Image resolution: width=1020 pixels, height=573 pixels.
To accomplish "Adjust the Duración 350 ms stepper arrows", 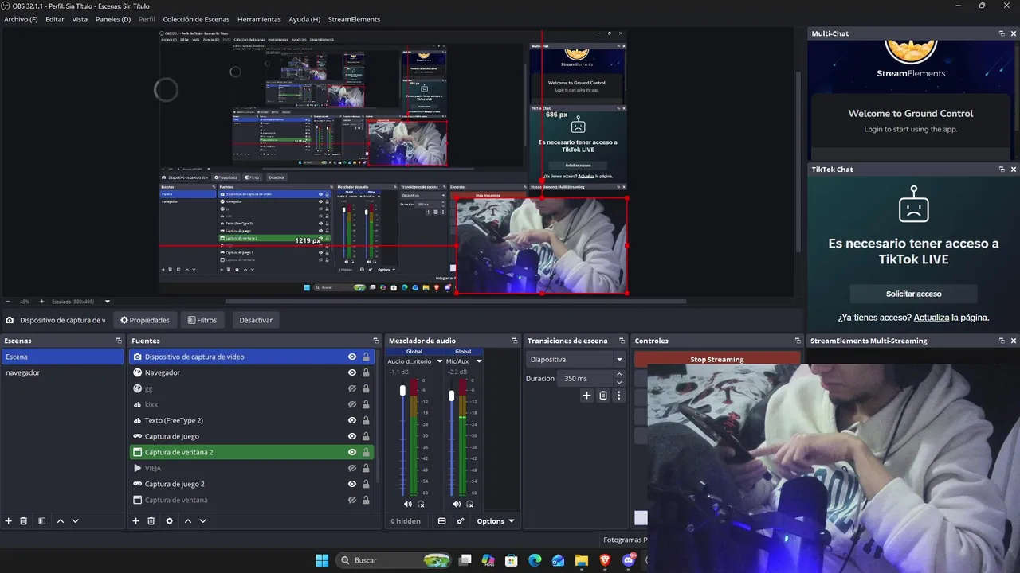I will click(618, 379).
